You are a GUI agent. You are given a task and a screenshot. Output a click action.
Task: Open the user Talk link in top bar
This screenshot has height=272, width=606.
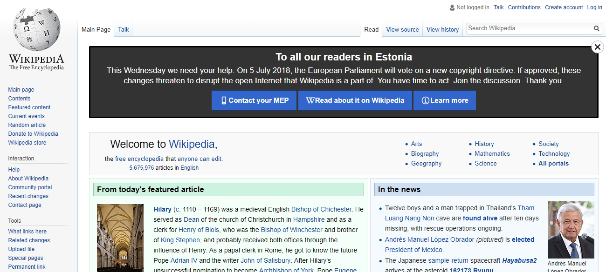click(499, 7)
